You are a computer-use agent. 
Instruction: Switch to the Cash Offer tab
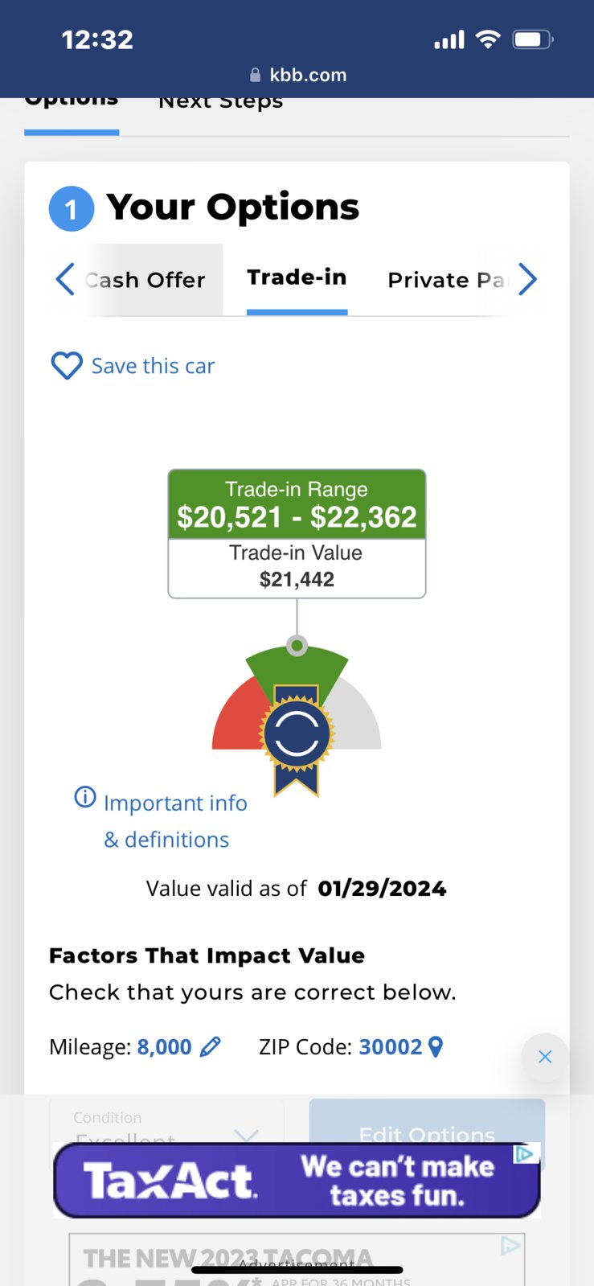point(145,280)
